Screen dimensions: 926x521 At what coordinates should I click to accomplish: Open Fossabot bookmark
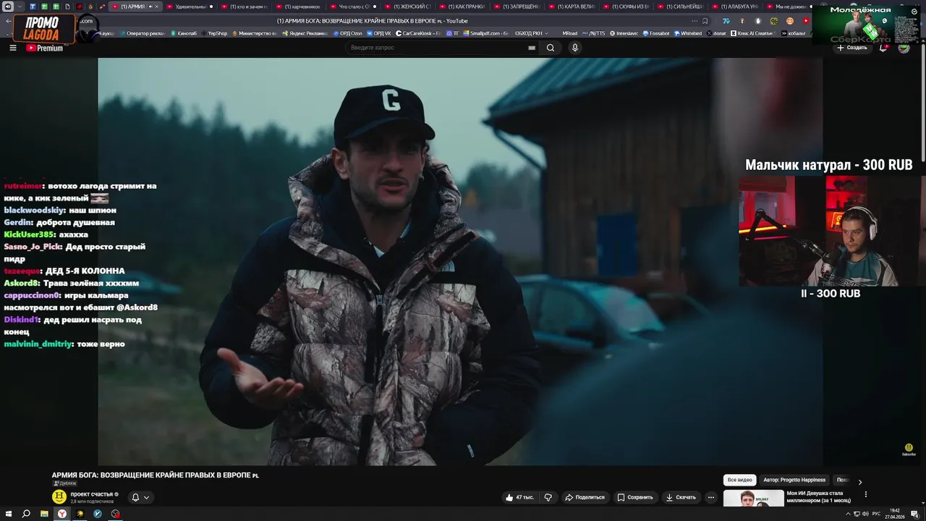coord(656,33)
